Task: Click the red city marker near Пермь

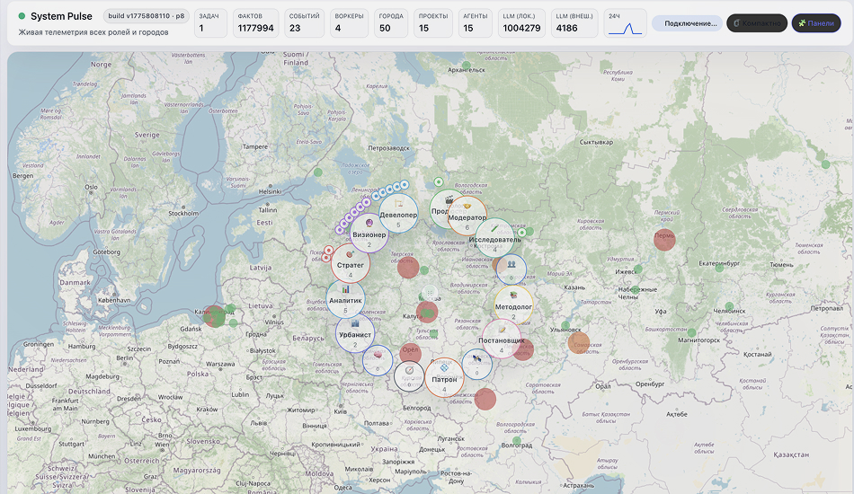Action: pyautogui.click(x=664, y=240)
